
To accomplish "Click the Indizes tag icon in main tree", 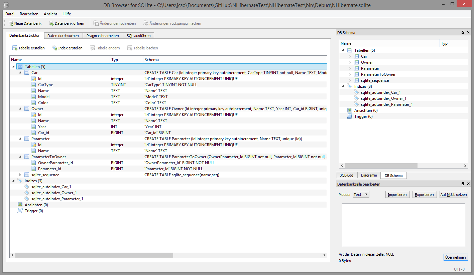I will click(20, 181).
